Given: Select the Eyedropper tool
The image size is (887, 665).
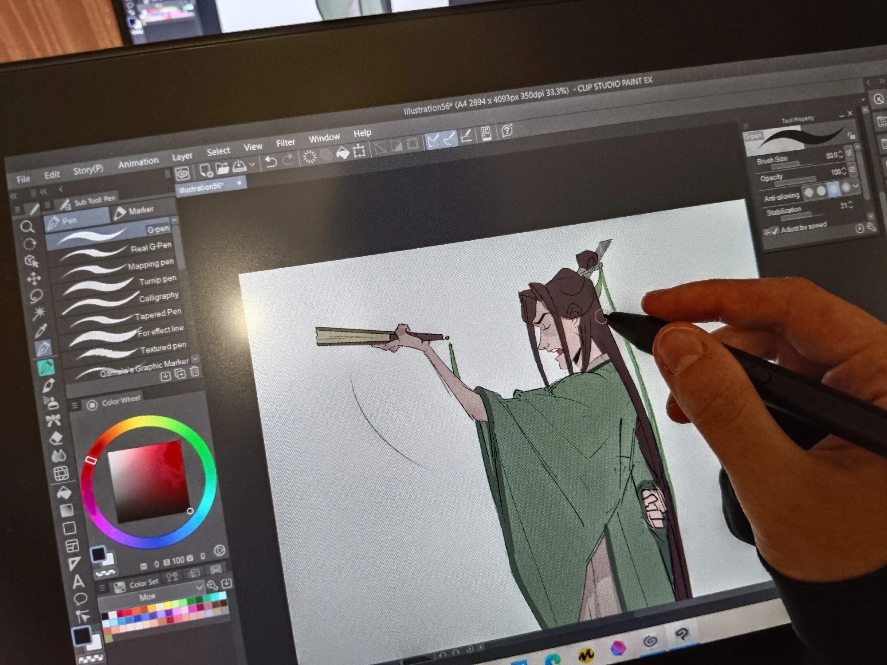Looking at the screenshot, I should click(40, 330).
